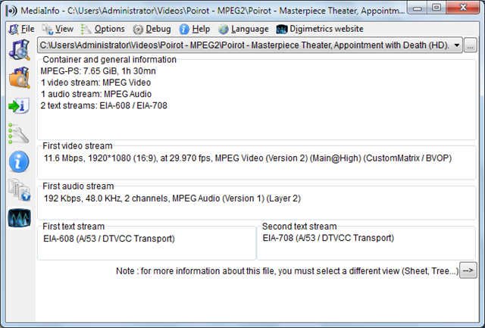This screenshot has width=485, height=328.
Task: Open the Options menu
Action: tap(103, 29)
